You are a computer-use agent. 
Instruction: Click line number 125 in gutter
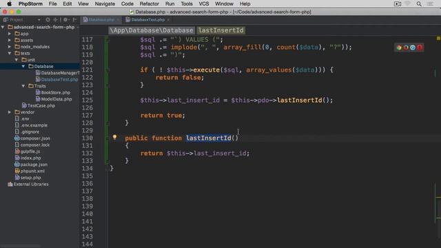88,100
